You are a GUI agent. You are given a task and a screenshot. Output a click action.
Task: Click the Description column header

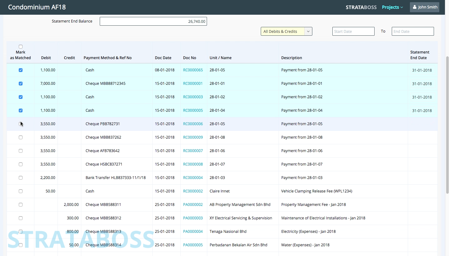point(292,58)
